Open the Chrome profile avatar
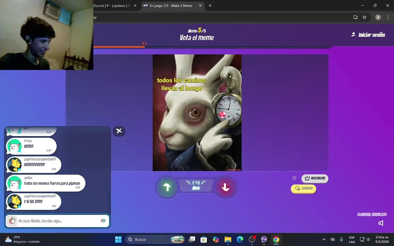 point(378,17)
